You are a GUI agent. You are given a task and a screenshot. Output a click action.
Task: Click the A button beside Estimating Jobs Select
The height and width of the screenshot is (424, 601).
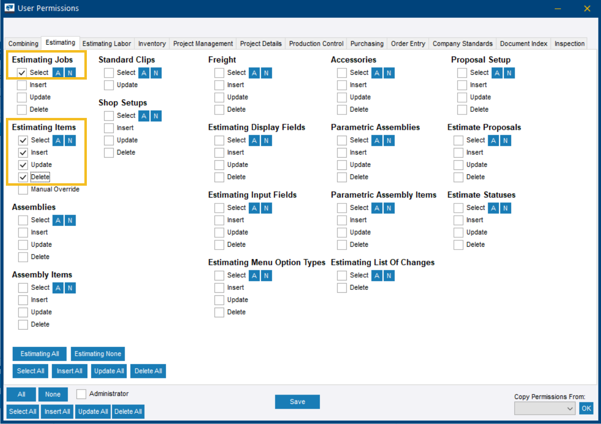[57, 73]
